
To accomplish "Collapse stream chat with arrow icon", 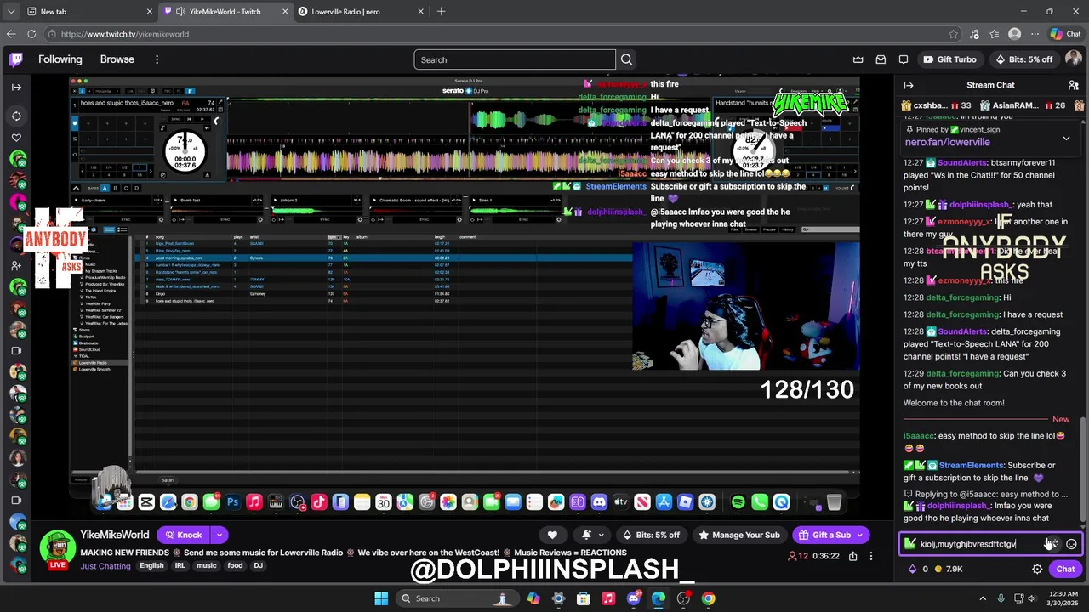I will click(909, 85).
